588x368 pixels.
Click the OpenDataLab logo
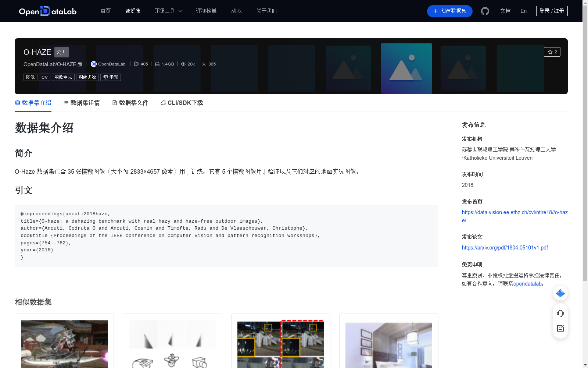tap(48, 11)
